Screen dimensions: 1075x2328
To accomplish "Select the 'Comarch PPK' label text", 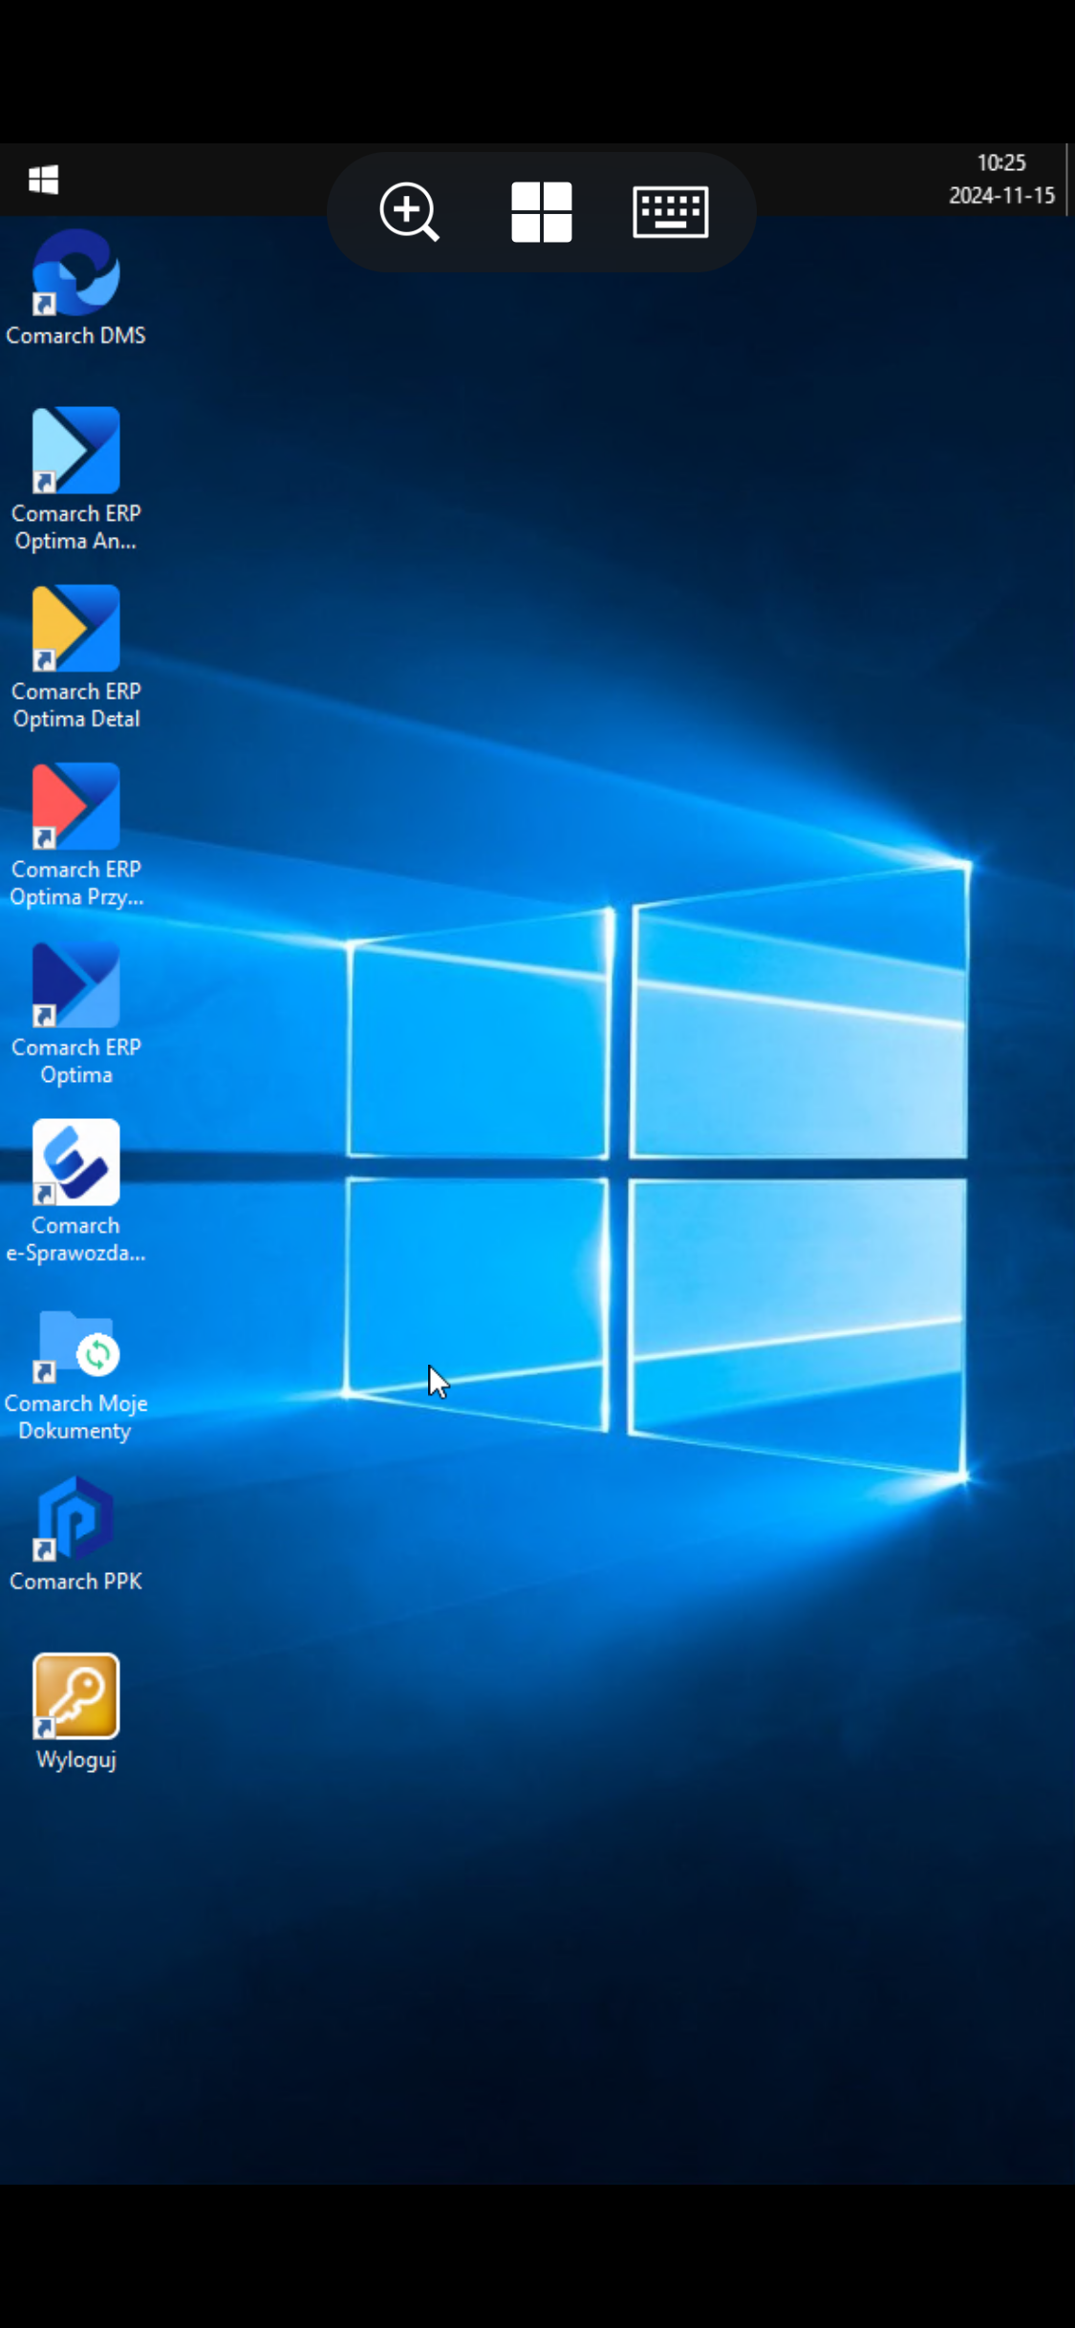I will (x=75, y=1582).
